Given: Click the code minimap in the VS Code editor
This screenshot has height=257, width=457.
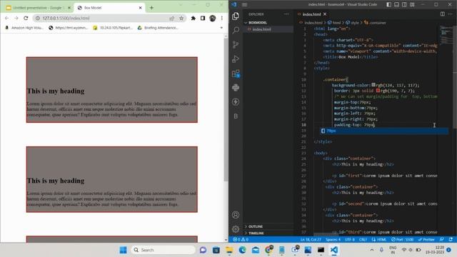Looking at the screenshot, I should (x=446, y=35).
